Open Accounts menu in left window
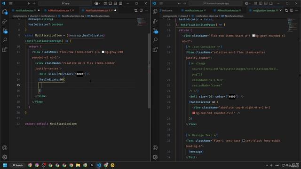 [5, 148]
